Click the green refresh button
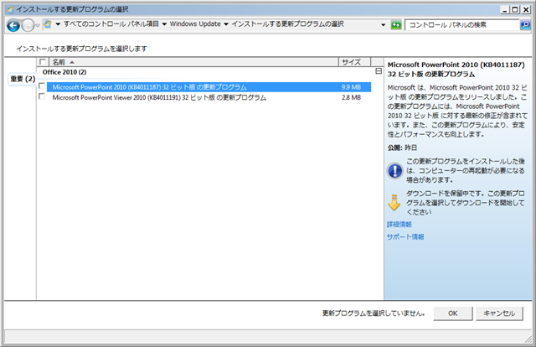The height and width of the screenshot is (347, 536). 396,25
